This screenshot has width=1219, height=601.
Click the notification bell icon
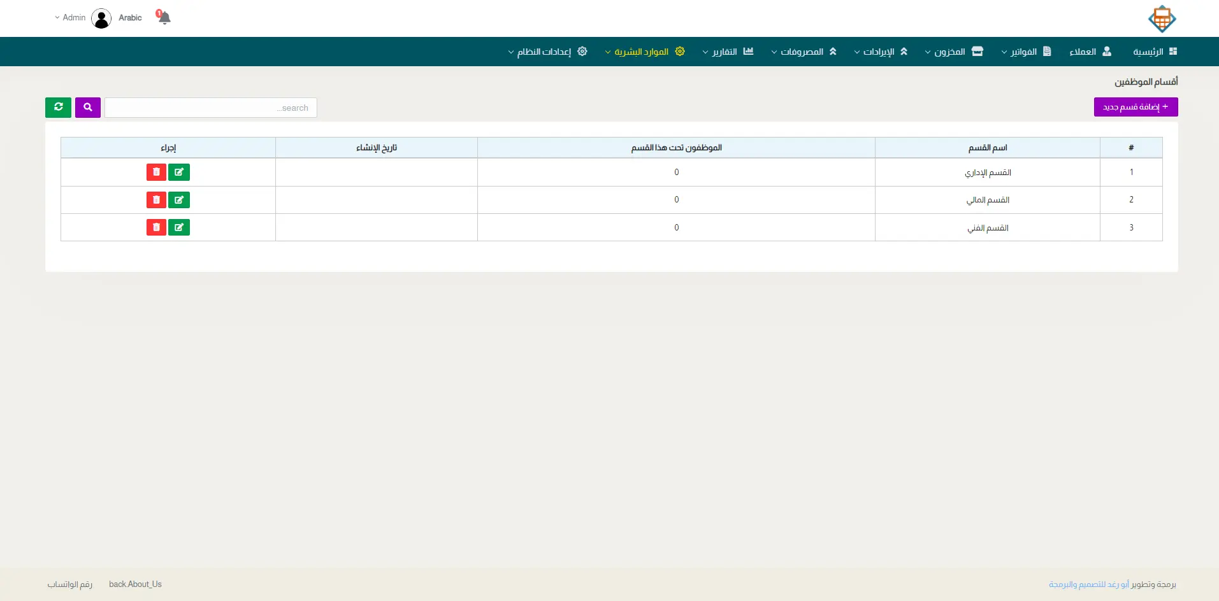pos(164,18)
